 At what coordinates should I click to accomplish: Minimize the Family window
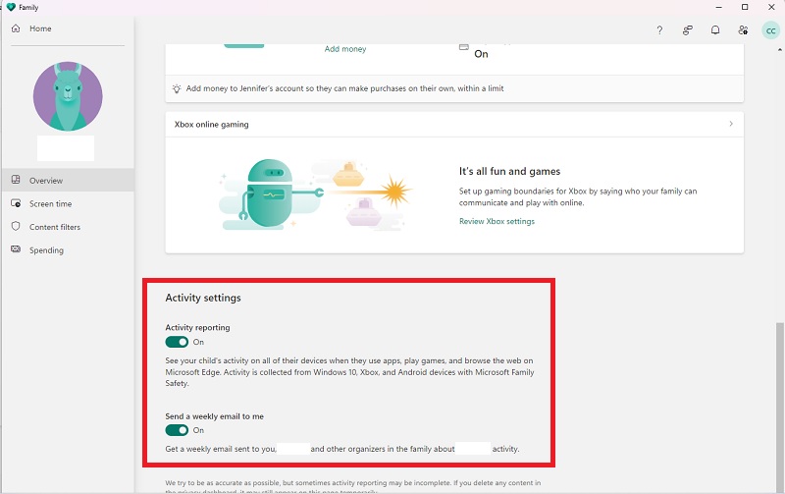pos(719,7)
